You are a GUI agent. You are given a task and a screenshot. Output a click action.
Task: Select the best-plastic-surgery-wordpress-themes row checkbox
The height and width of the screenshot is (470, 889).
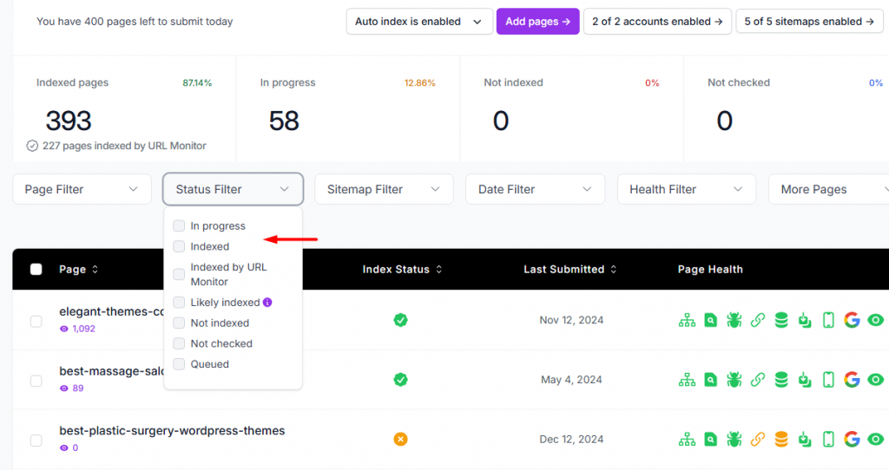[36, 440]
